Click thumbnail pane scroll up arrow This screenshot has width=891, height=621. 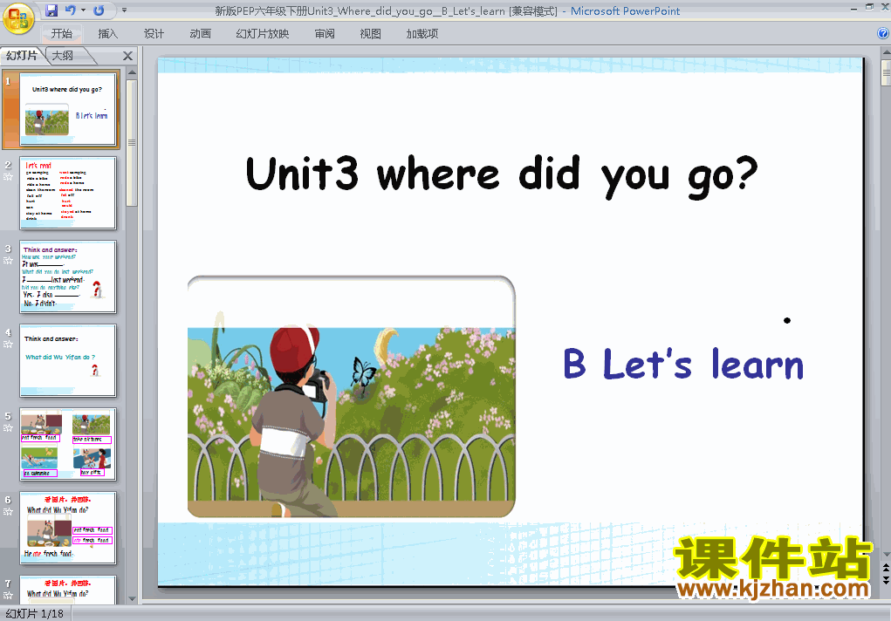click(132, 72)
